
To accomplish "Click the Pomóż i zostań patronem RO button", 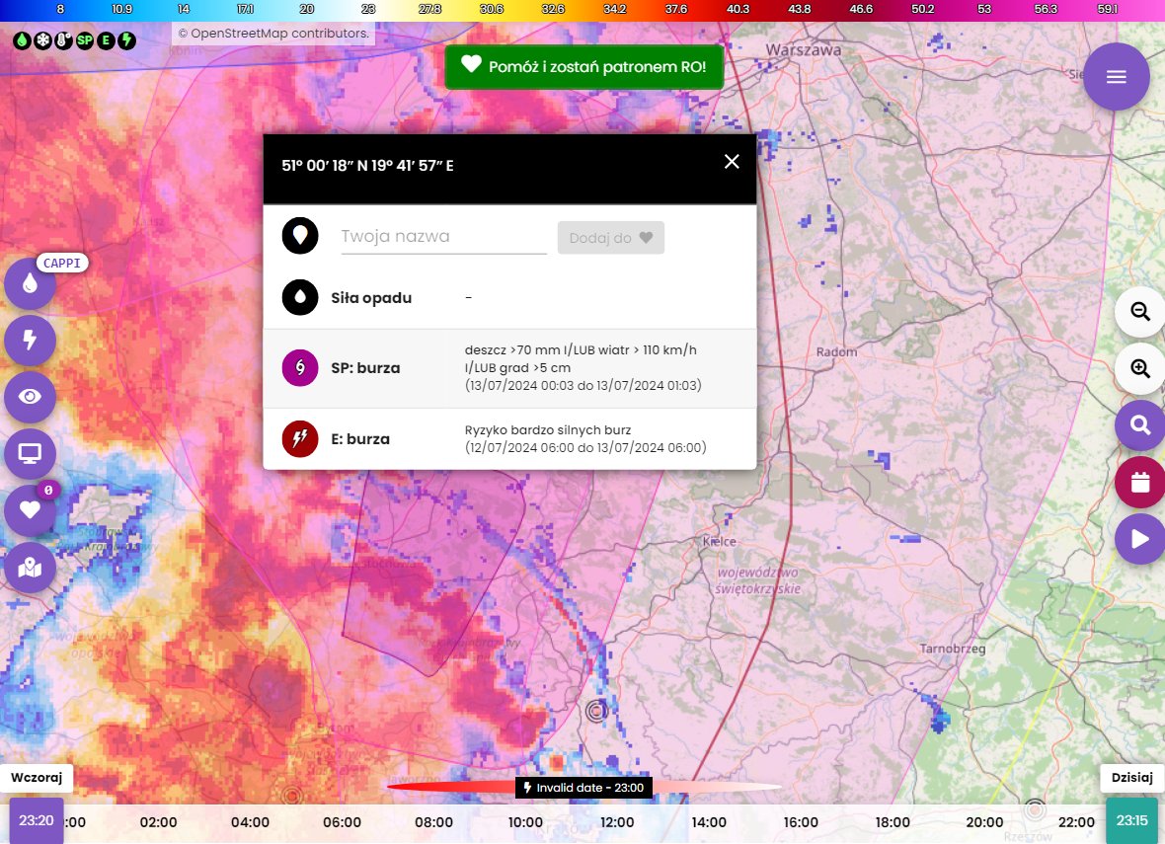I will pos(583,66).
